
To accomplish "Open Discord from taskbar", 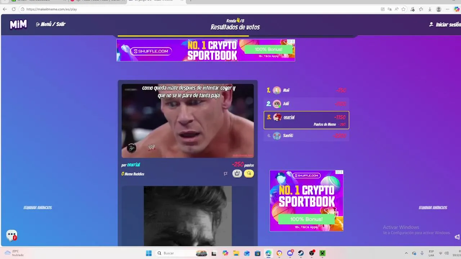I will click(x=290, y=253).
